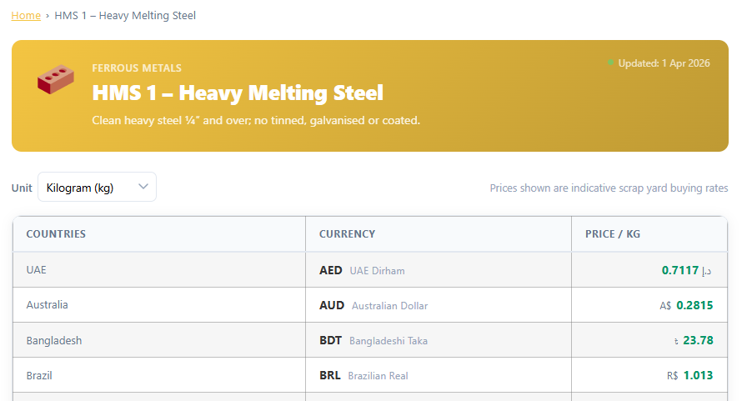Click the green status dot beside Updated
747x401 pixels.
pos(610,63)
